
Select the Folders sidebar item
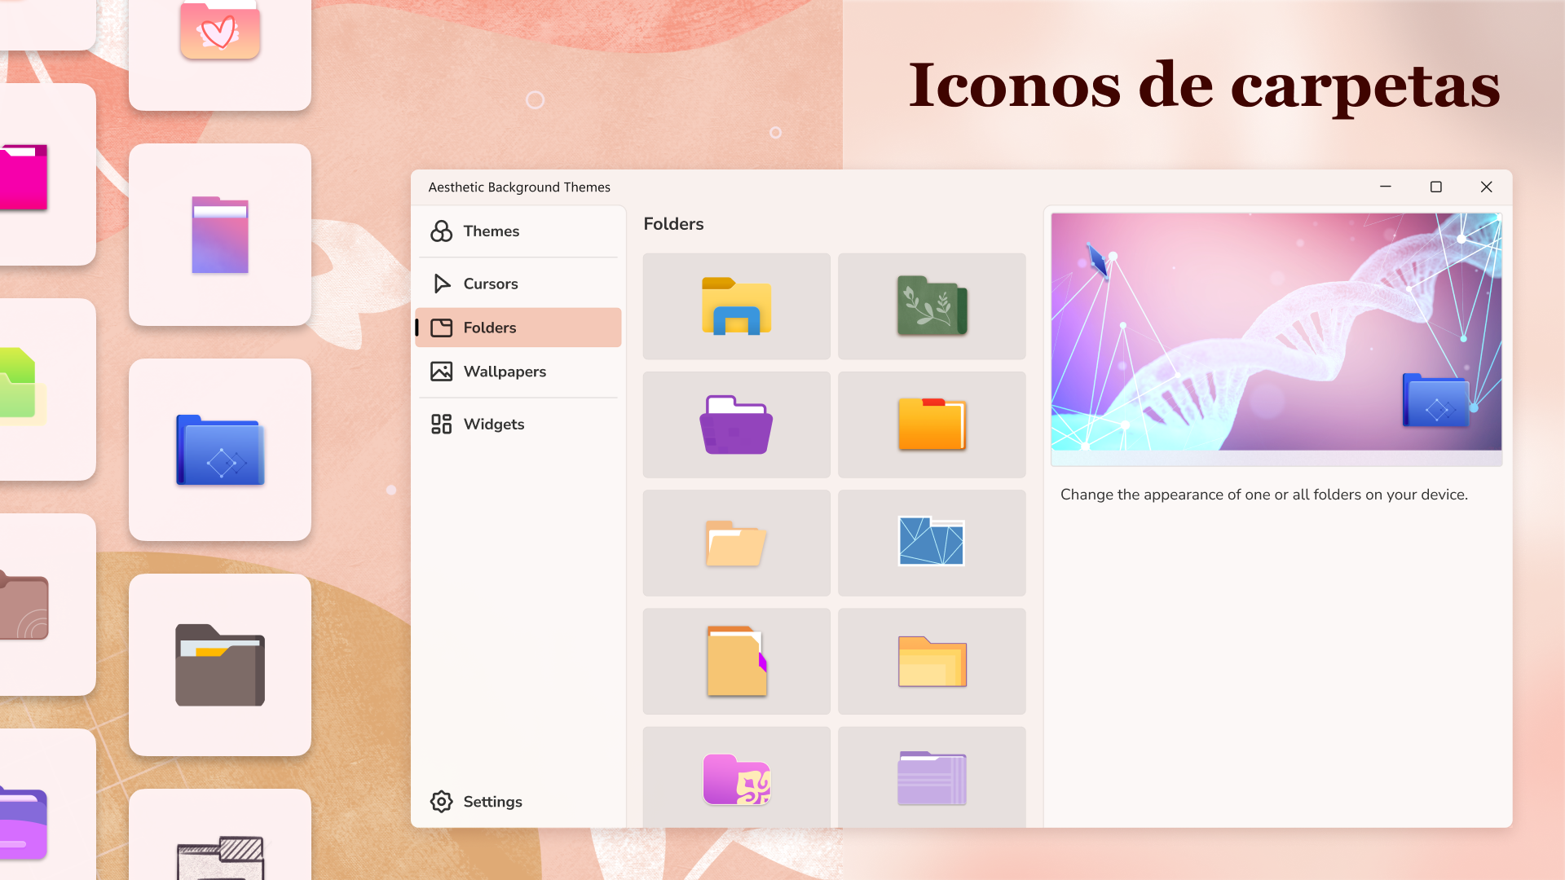[x=518, y=328]
